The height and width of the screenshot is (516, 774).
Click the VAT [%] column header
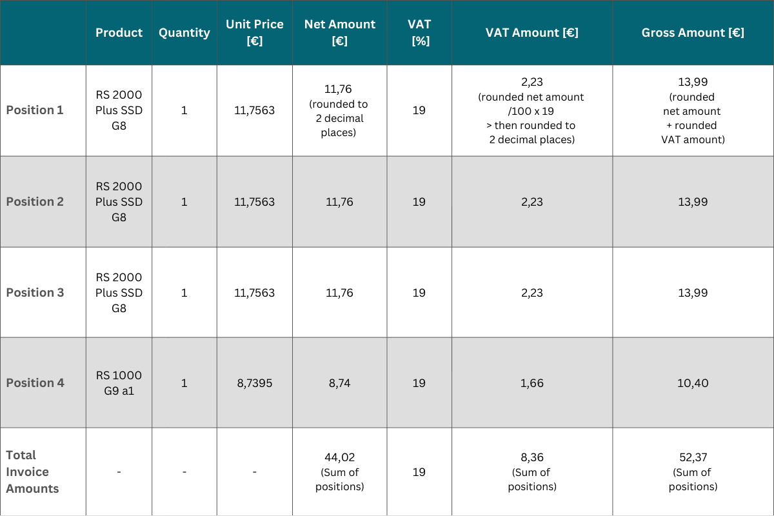(419, 32)
